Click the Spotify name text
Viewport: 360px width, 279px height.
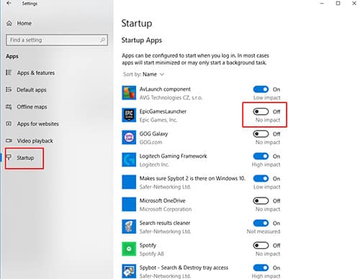click(x=148, y=245)
